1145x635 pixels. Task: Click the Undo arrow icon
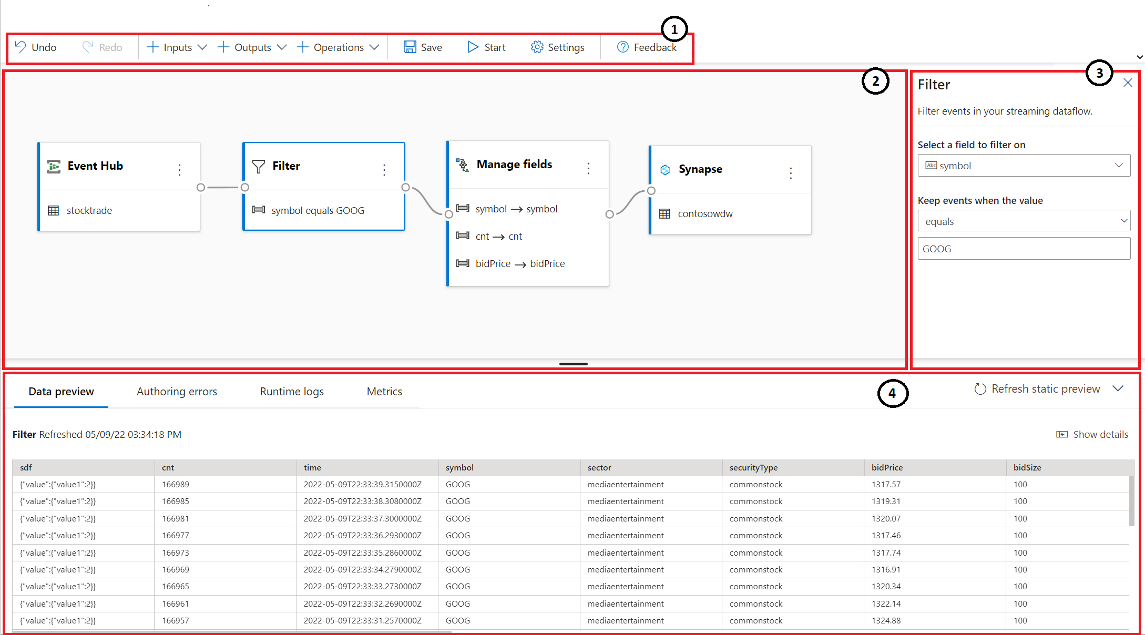click(21, 47)
